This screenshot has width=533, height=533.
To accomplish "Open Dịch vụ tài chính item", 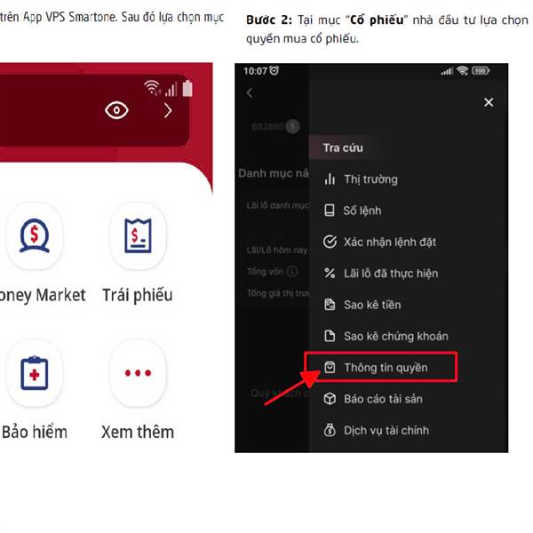I will [x=386, y=430].
